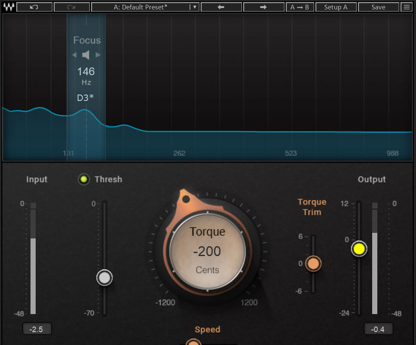Load the previous preset with the left arrow
This screenshot has height=345, width=416.
(x=221, y=7)
